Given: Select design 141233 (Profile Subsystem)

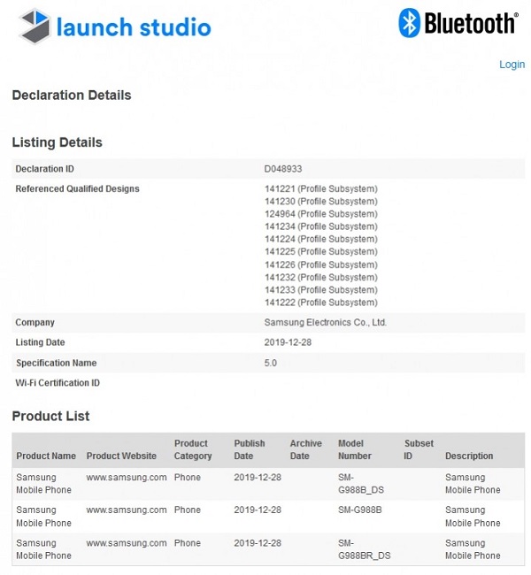Looking at the screenshot, I should 320,289.
